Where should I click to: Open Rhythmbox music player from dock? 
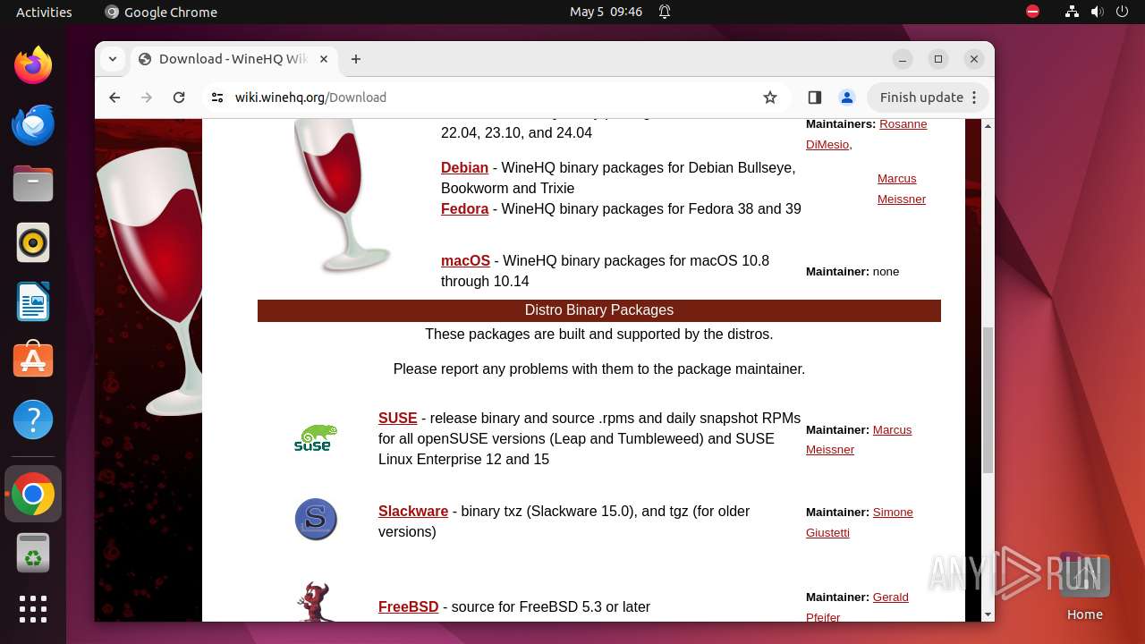coord(33,242)
